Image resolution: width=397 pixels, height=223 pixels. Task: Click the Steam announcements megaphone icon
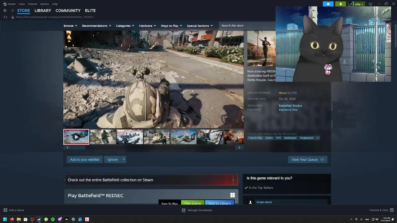[x=328, y=4]
